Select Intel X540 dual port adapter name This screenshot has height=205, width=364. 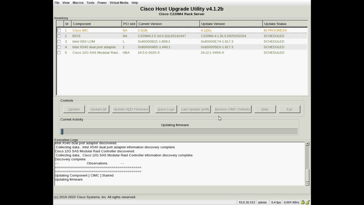tap(94, 47)
